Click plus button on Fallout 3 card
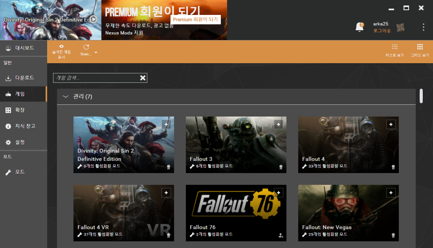 pos(279,124)
